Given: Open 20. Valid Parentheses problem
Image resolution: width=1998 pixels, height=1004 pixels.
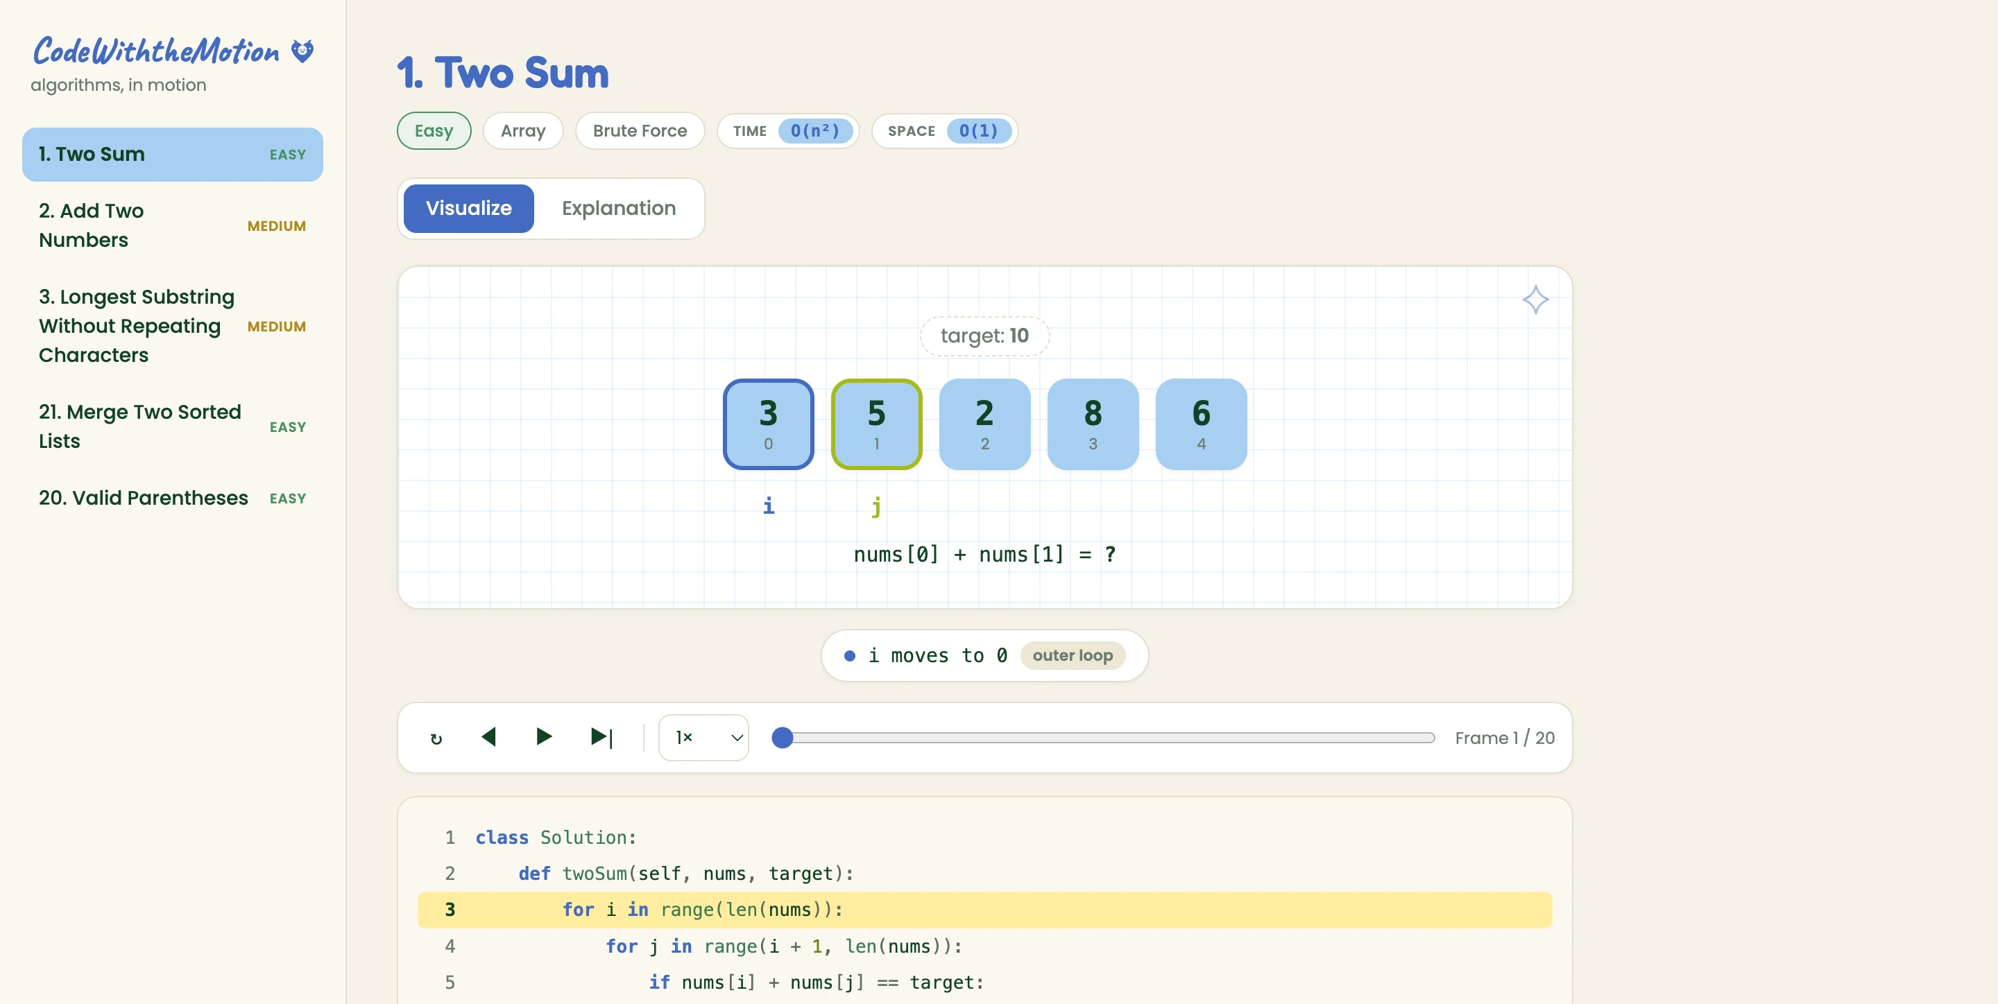Looking at the screenshot, I should click(172, 498).
